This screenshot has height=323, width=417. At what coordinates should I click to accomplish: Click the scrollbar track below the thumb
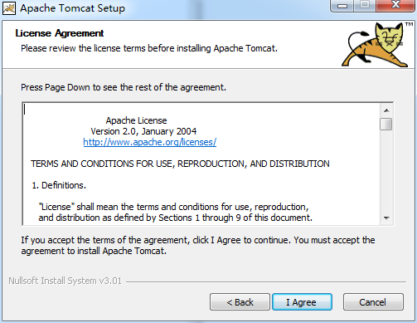(x=386, y=171)
